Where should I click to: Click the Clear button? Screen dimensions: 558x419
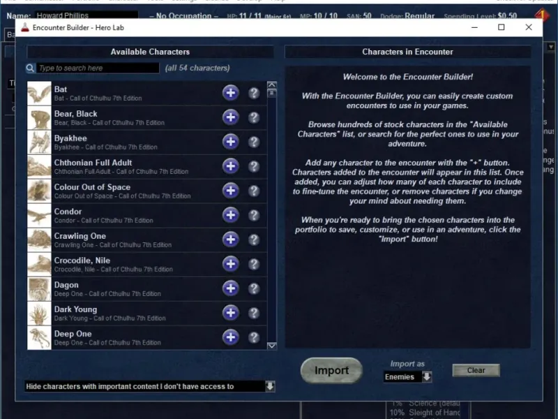click(x=476, y=371)
